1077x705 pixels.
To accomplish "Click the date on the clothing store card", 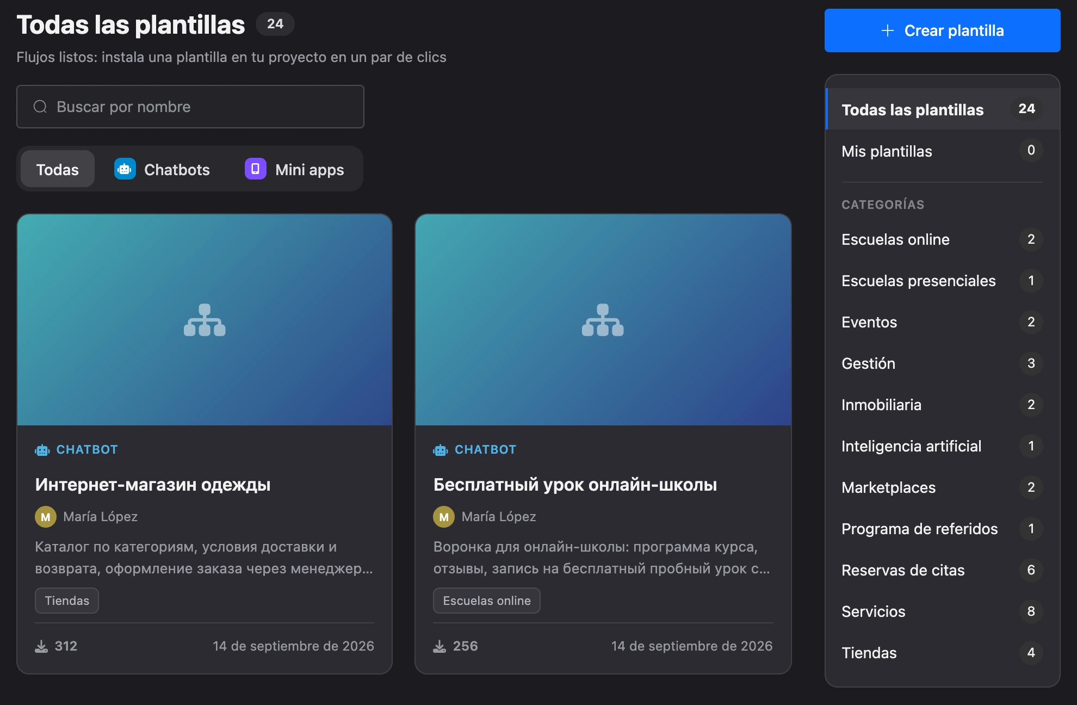I will [293, 646].
